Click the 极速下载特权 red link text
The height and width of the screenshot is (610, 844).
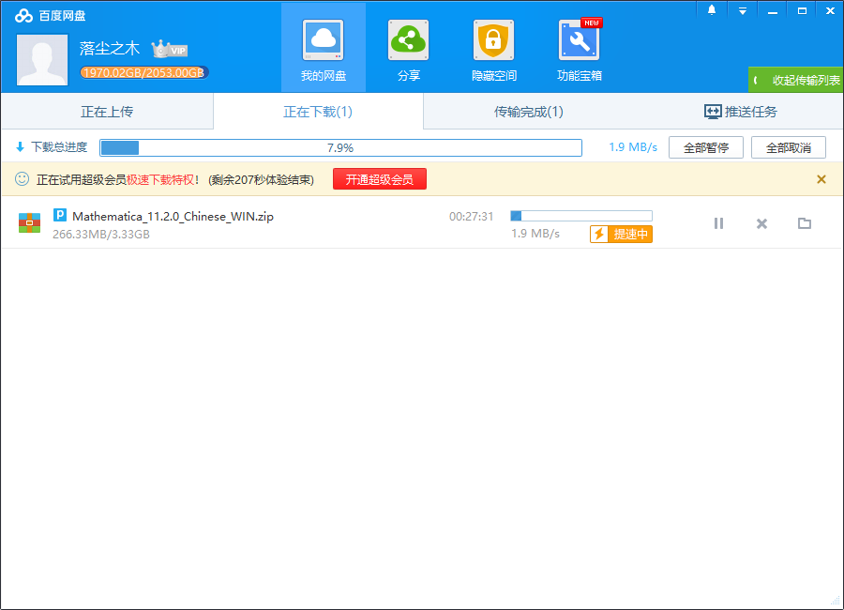(161, 179)
